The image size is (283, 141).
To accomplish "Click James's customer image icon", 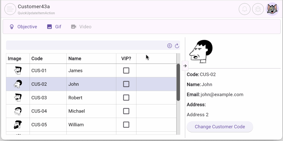I will pos(18,71).
